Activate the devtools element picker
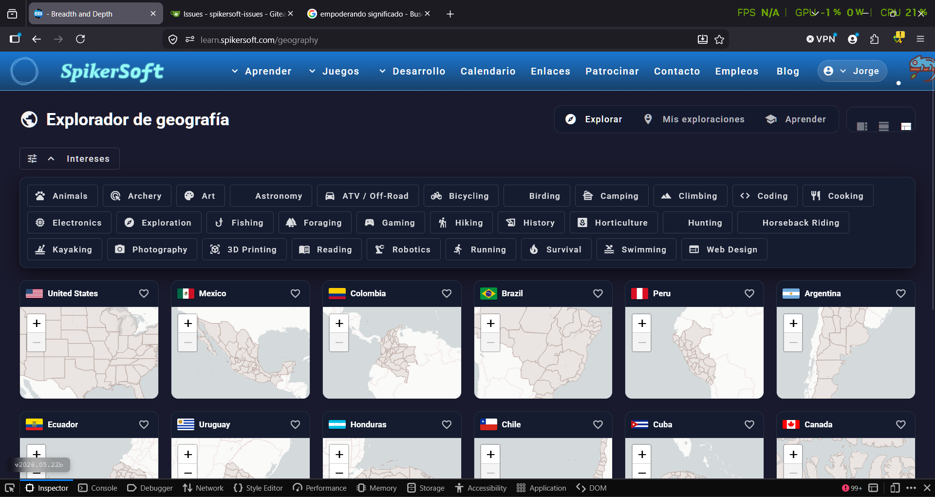This screenshot has height=497, width=935. tap(10, 488)
